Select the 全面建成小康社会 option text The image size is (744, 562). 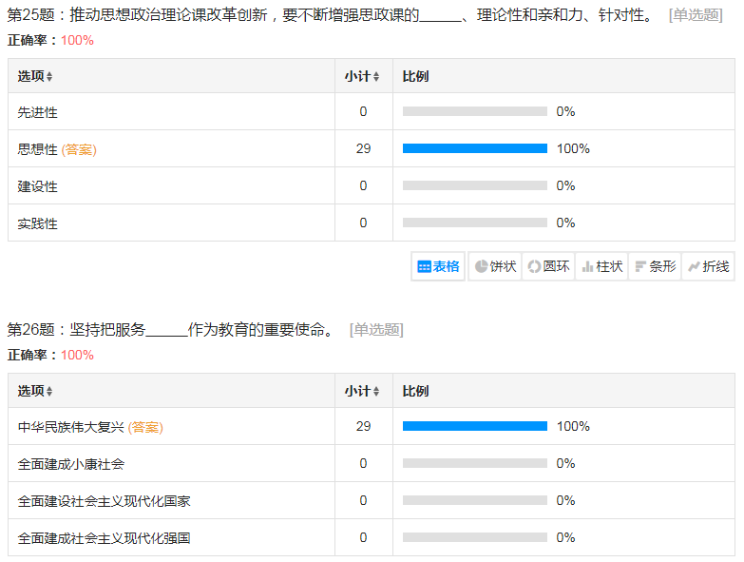tap(71, 464)
